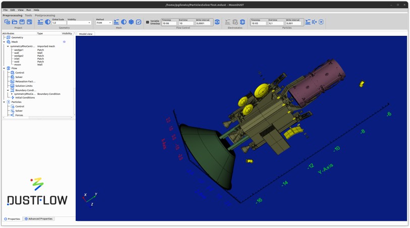Click the Particles config import icon
This screenshot has width=410, height=228.
click(308, 22)
